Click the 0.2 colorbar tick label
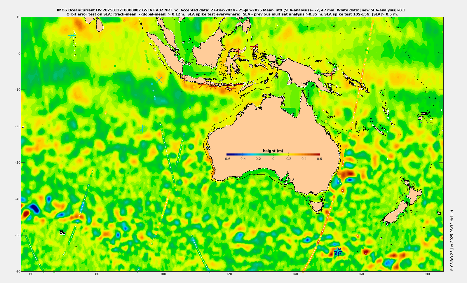Viewport: 467px width, 283px height. pyautogui.click(x=289, y=159)
